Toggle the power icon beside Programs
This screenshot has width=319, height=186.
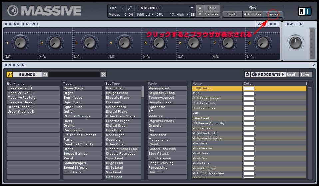tap(247, 74)
